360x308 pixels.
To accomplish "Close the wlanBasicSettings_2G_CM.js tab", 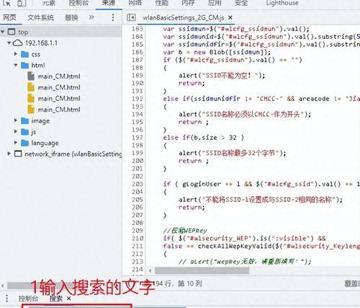I will [x=230, y=17].
